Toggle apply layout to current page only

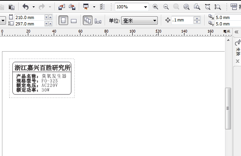click(98, 21)
